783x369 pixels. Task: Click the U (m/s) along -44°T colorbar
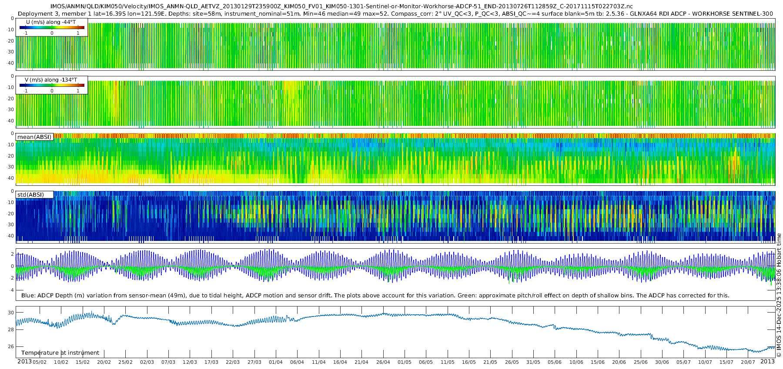tap(52, 28)
